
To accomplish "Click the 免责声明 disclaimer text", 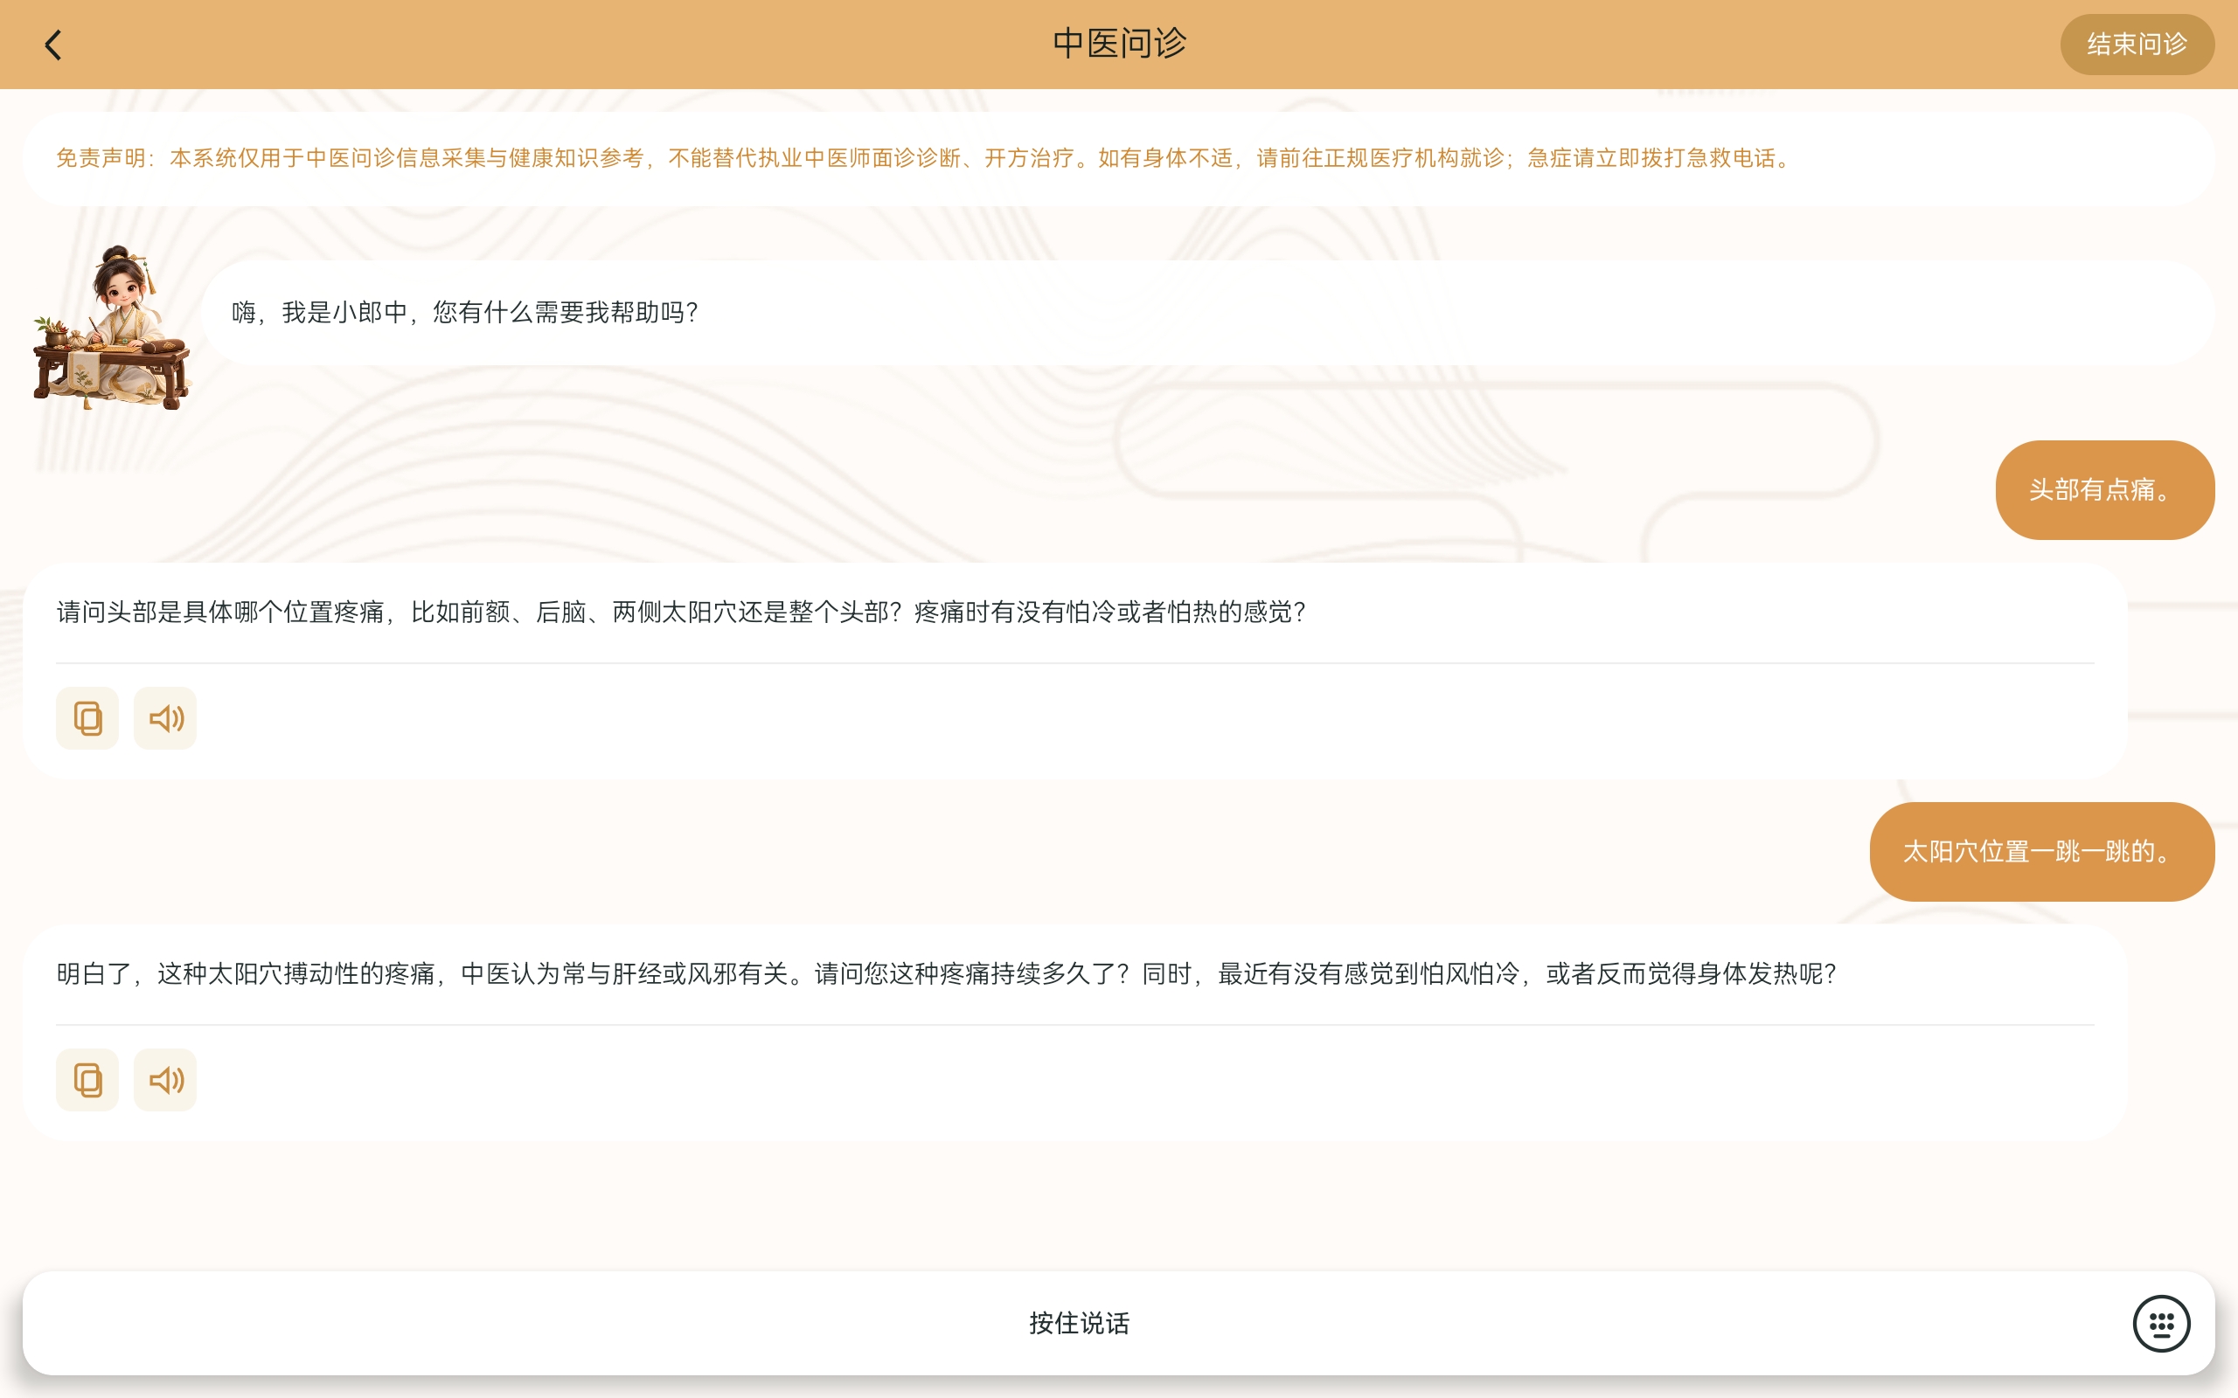I will point(925,158).
